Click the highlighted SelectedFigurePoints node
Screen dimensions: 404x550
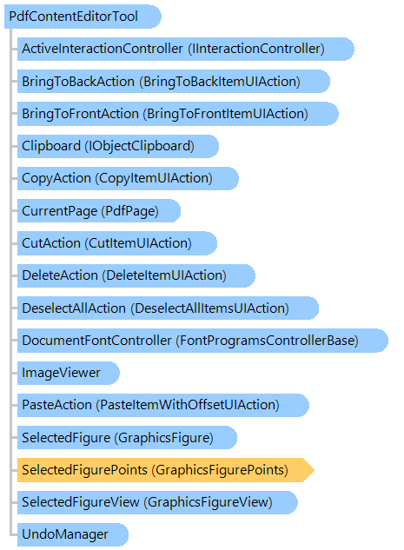[x=166, y=470]
